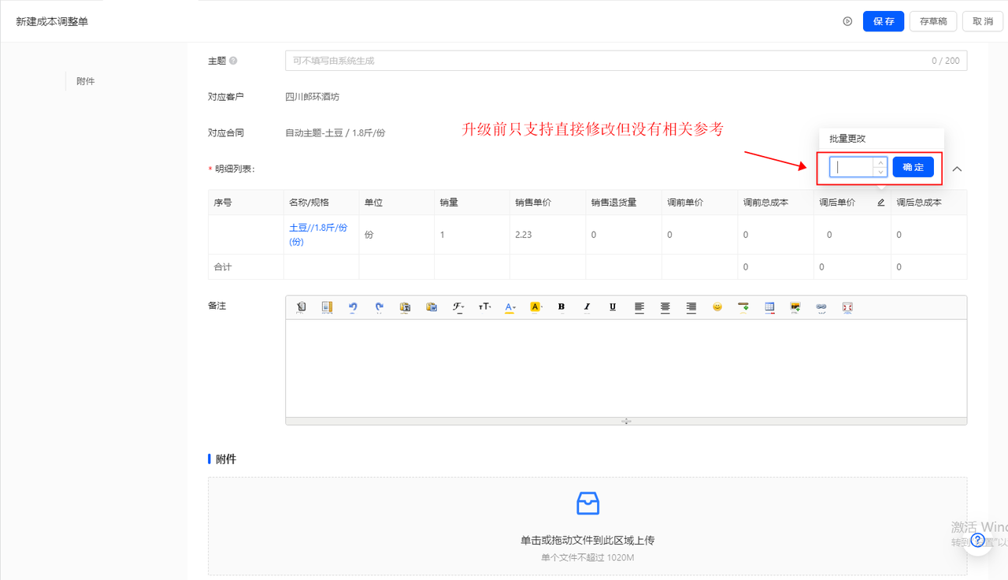
Task: Click the upload inbox icon in attachment area
Action: (587, 503)
